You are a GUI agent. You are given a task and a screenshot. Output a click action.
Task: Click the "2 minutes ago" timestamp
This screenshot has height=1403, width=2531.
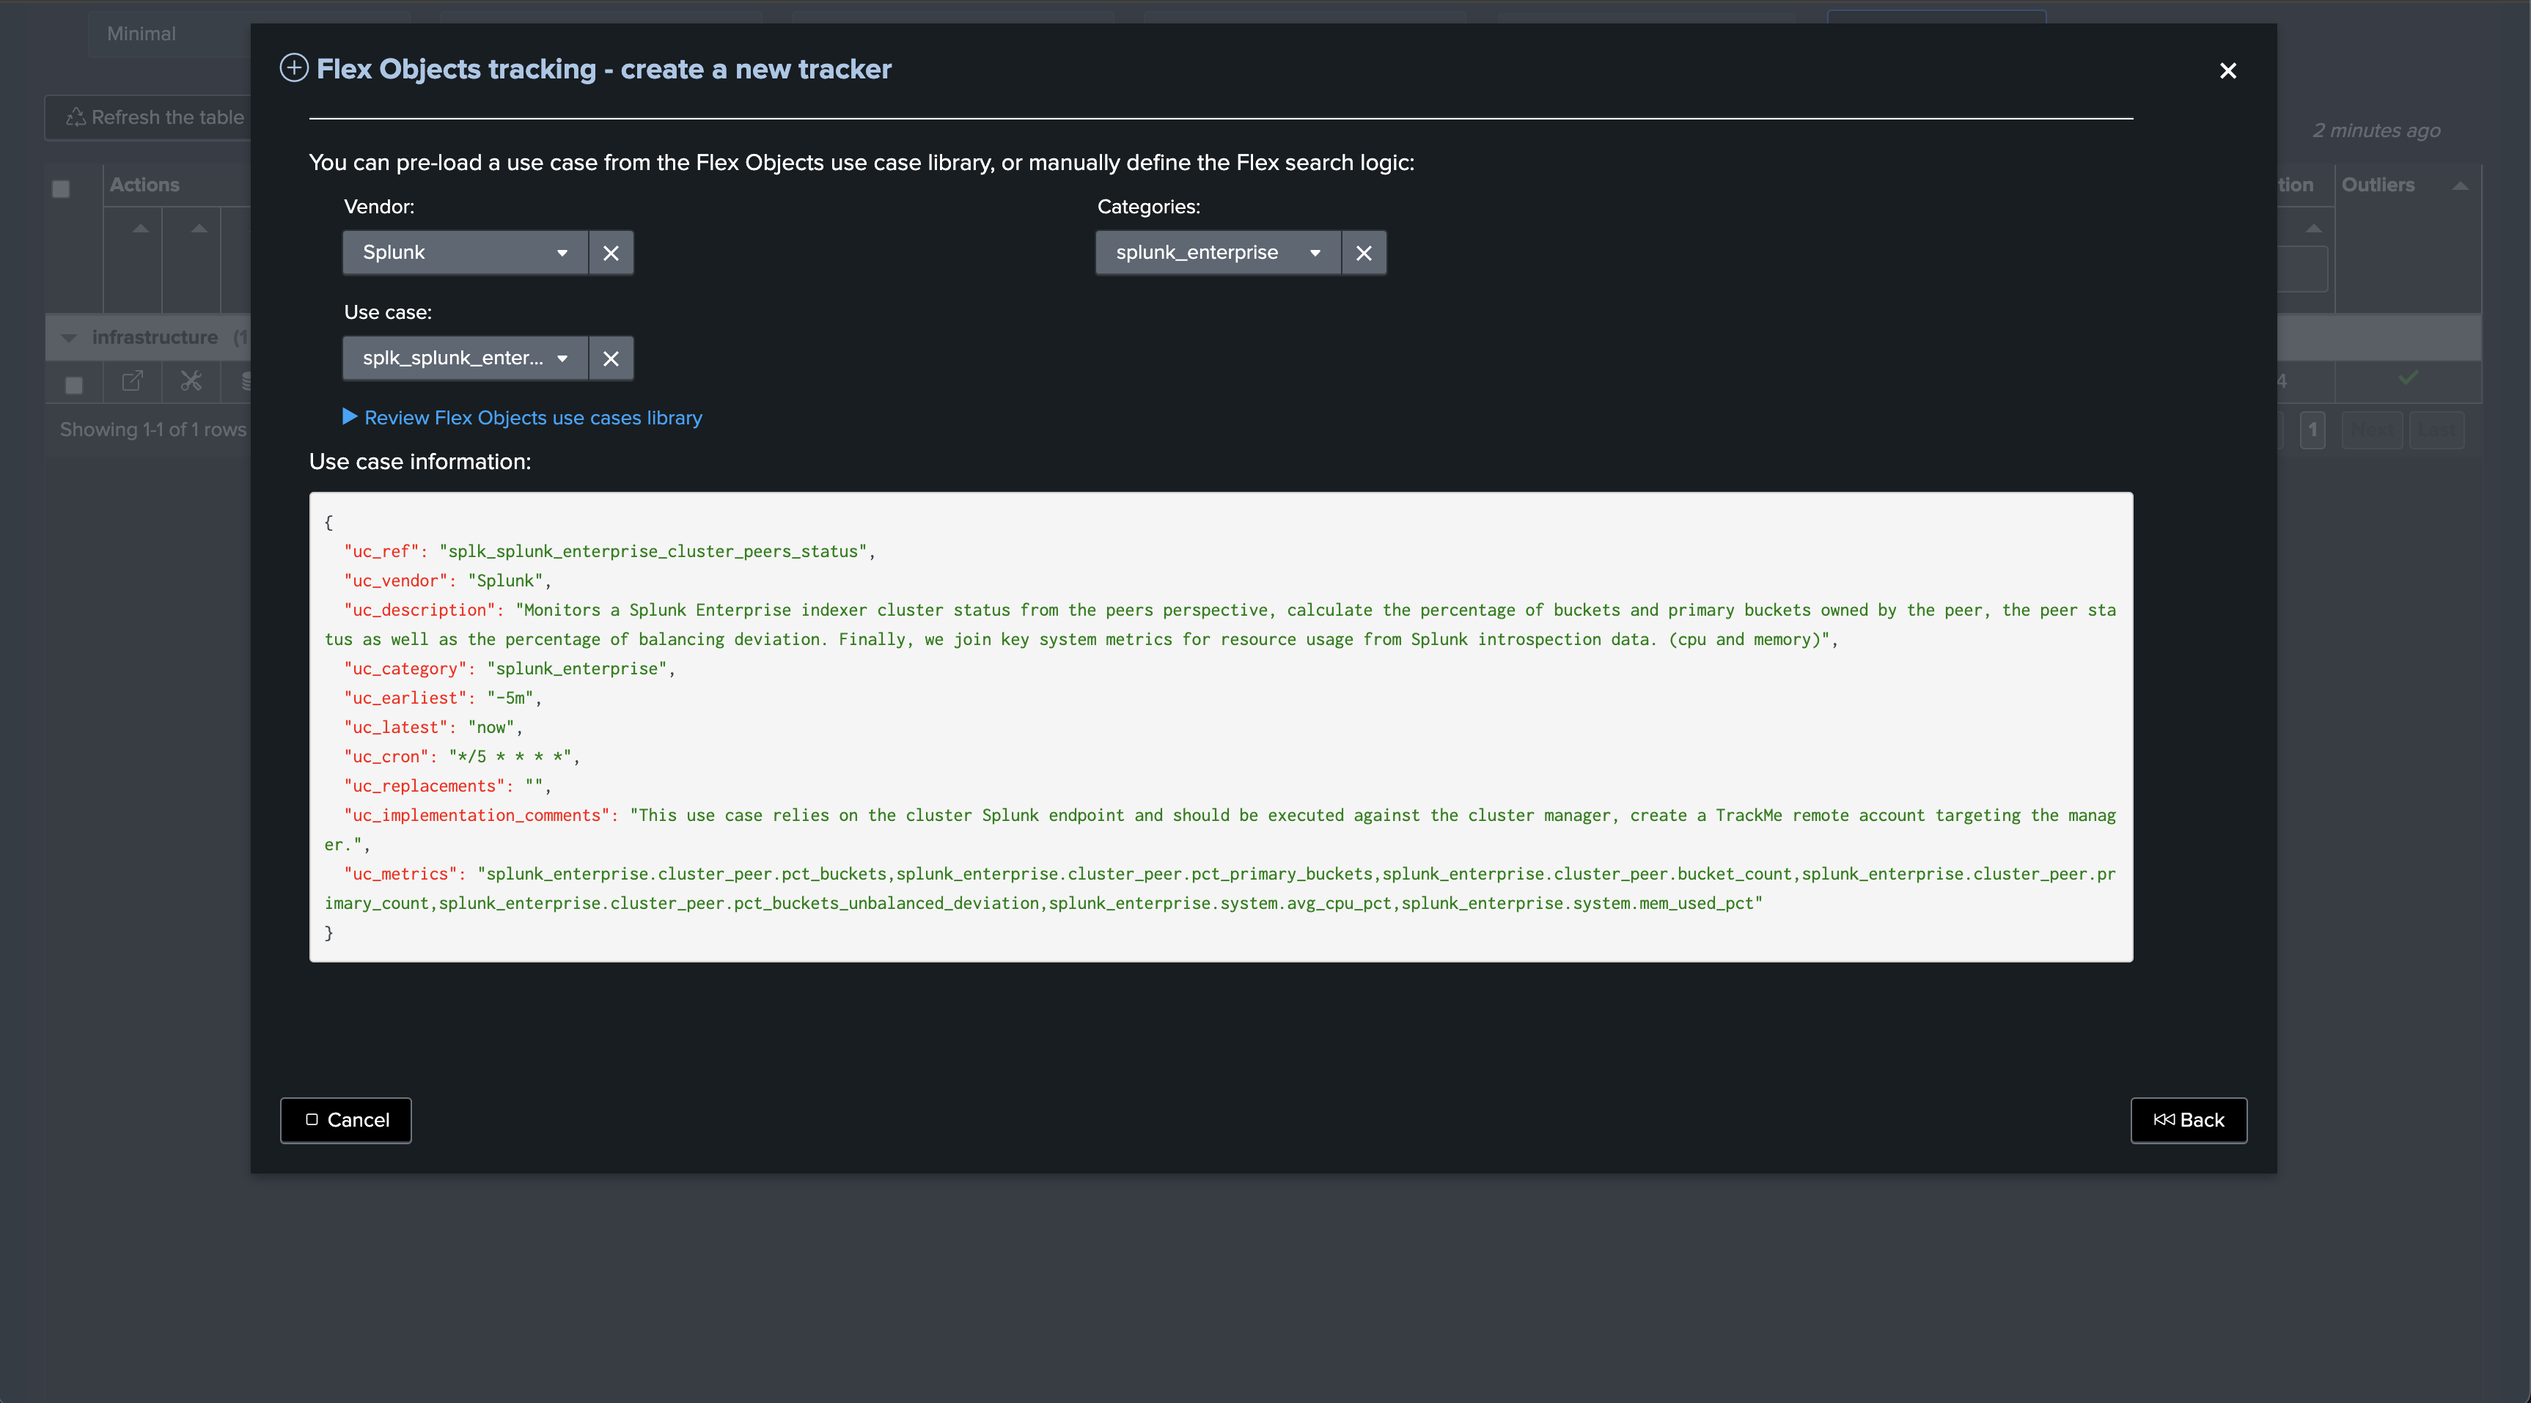(x=2376, y=130)
